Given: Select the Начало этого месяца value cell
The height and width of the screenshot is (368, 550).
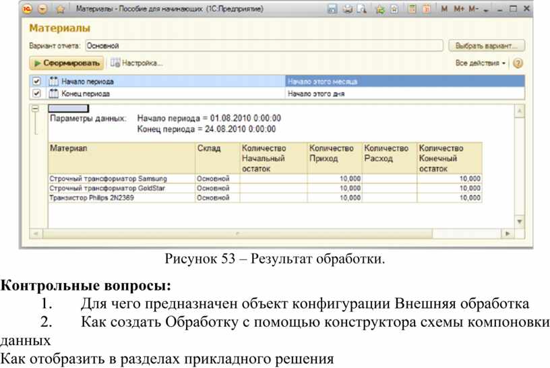Looking at the screenshot, I should pos(405,82).
